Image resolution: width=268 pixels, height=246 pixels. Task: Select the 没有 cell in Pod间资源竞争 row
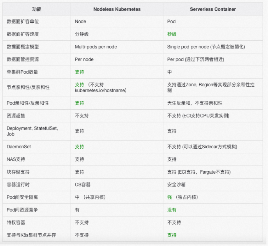pyautogui.click(x=171, y=210)
